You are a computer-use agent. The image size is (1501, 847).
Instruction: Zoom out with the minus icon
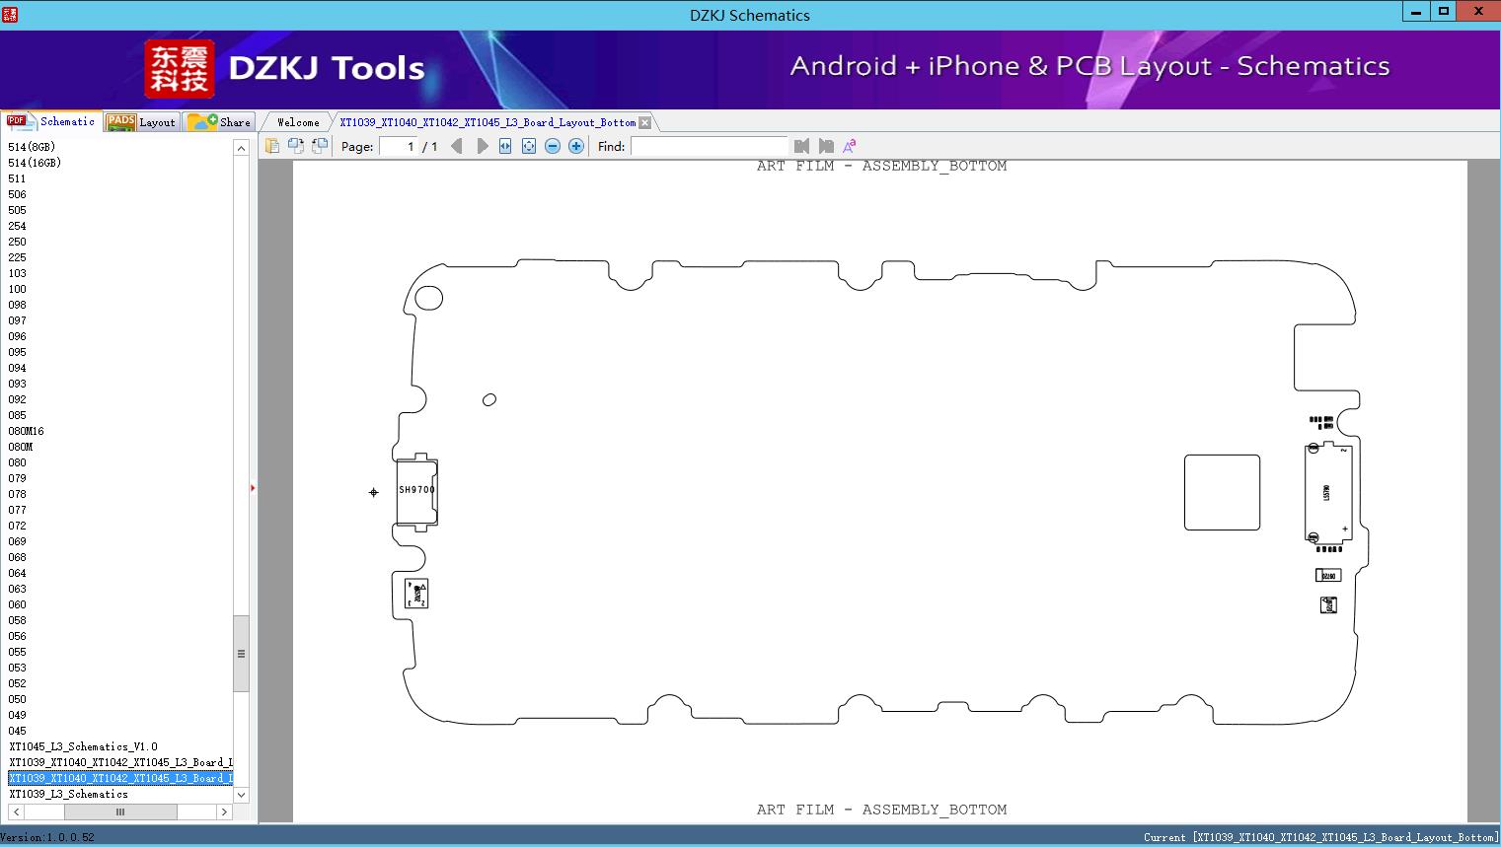click(x=553, y=146)
